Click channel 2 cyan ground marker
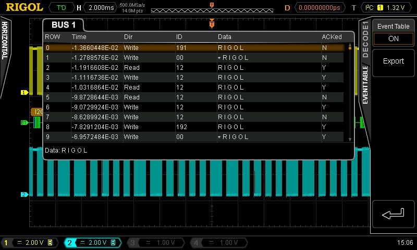The height and width of the screenshot is (250, 417). tap(24, 194)
